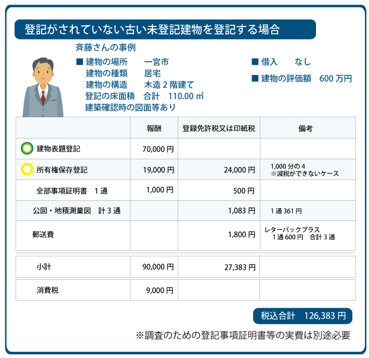Click the blue square bullet before 建物の場所
Viewport: 369px width, 358px height.
(x=80, y=62)
